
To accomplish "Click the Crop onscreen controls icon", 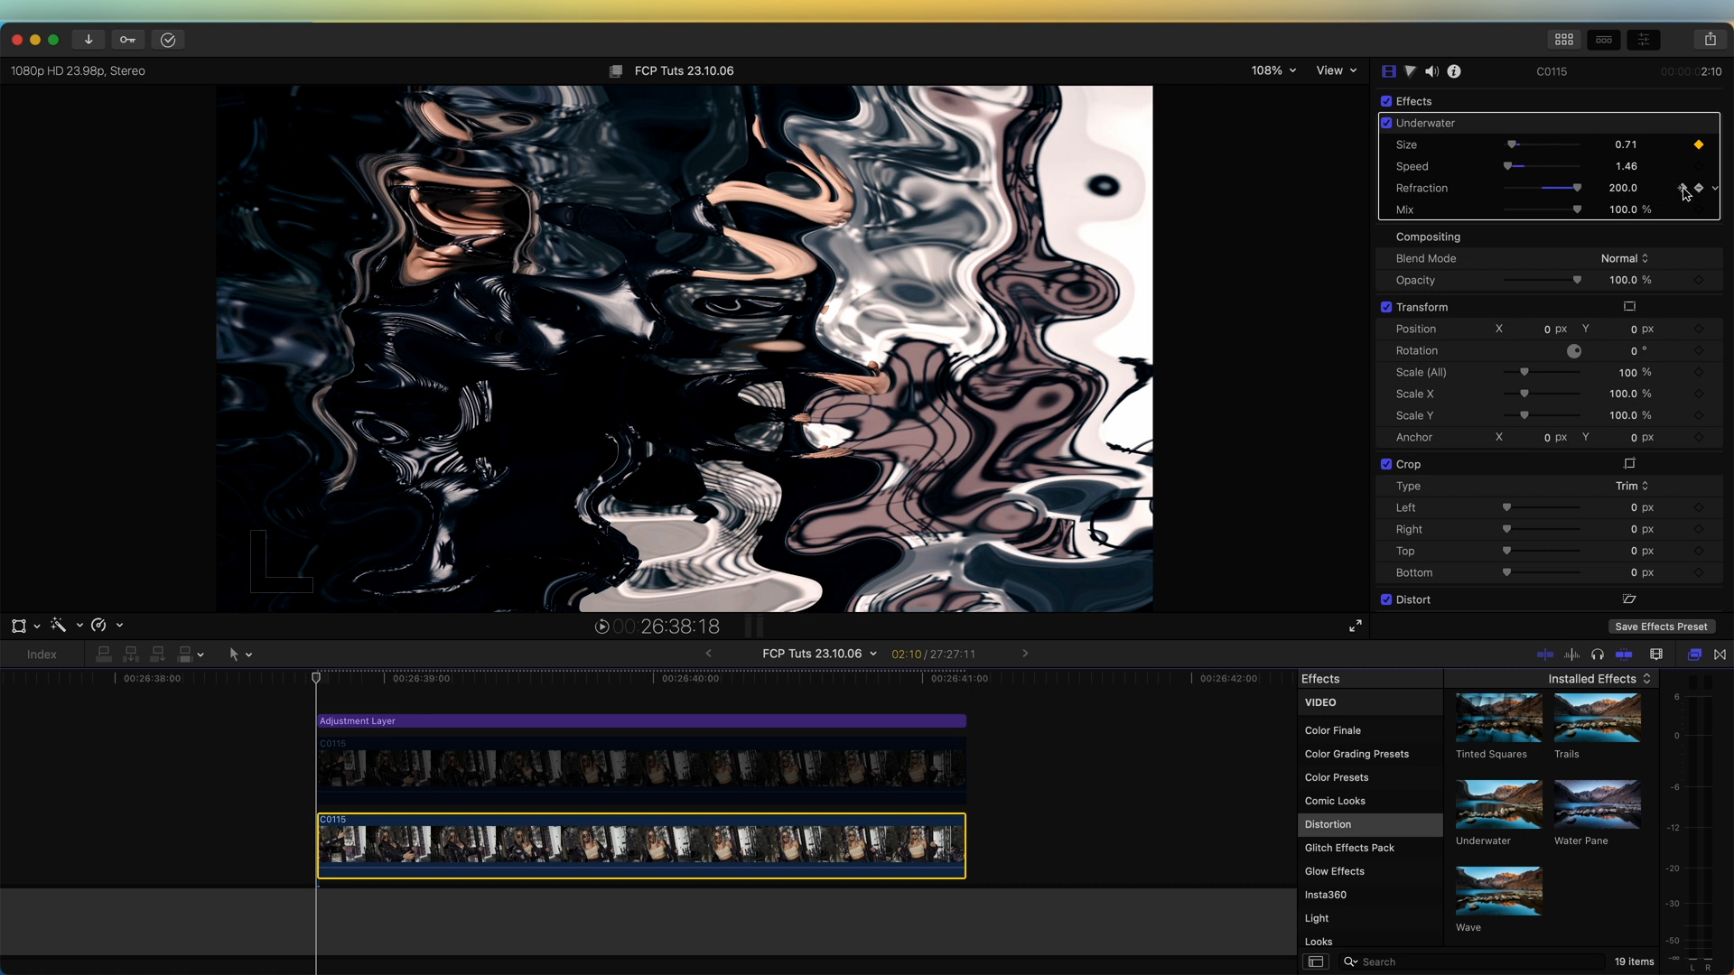I will tap(1630, 464).
